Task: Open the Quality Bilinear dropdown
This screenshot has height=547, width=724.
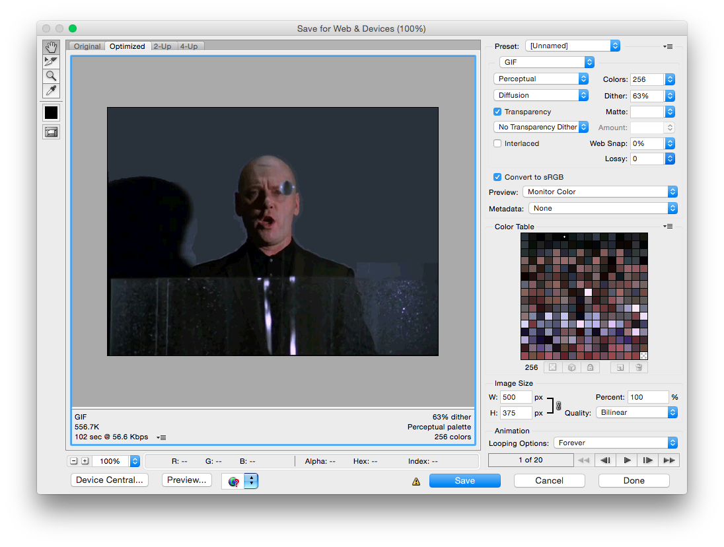Action: coord(637,412)
